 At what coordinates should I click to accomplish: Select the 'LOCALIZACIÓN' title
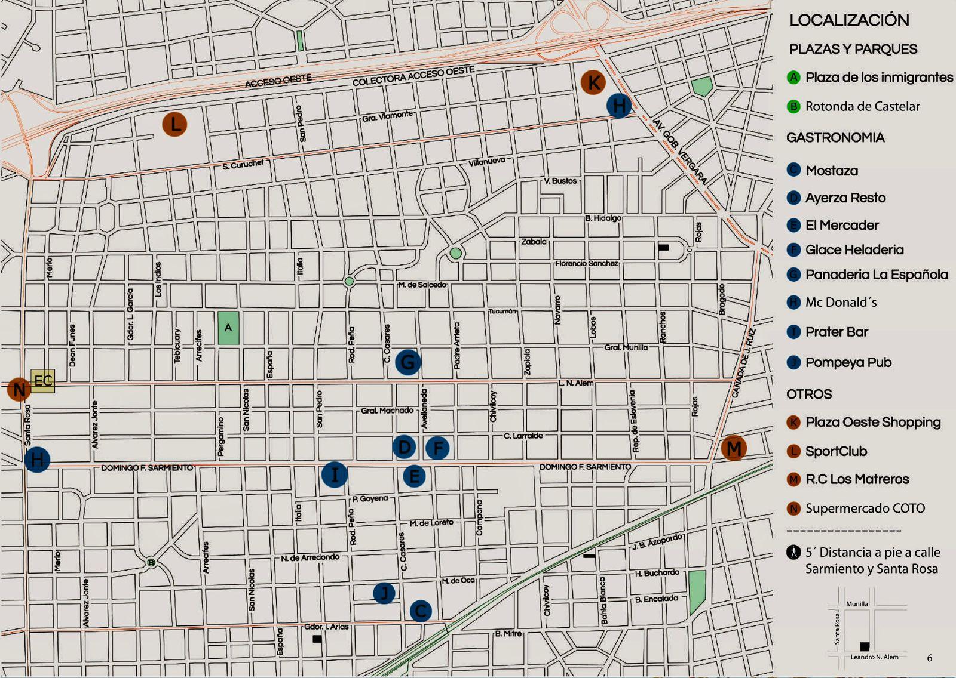849,20
